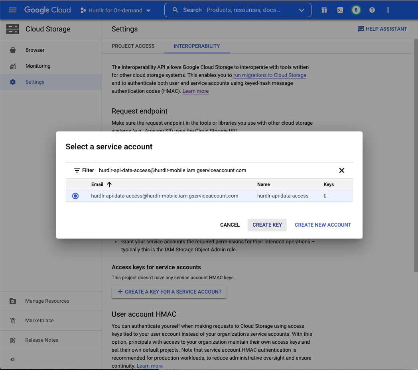
Task: Open the Hurdlr for On-demand project selector
Action: pos(115,10)
